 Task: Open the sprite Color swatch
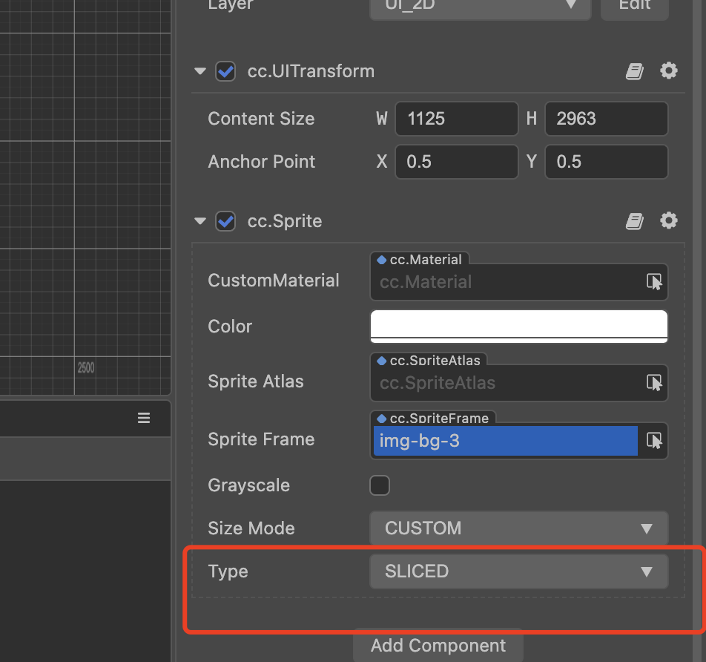(518, 326)
